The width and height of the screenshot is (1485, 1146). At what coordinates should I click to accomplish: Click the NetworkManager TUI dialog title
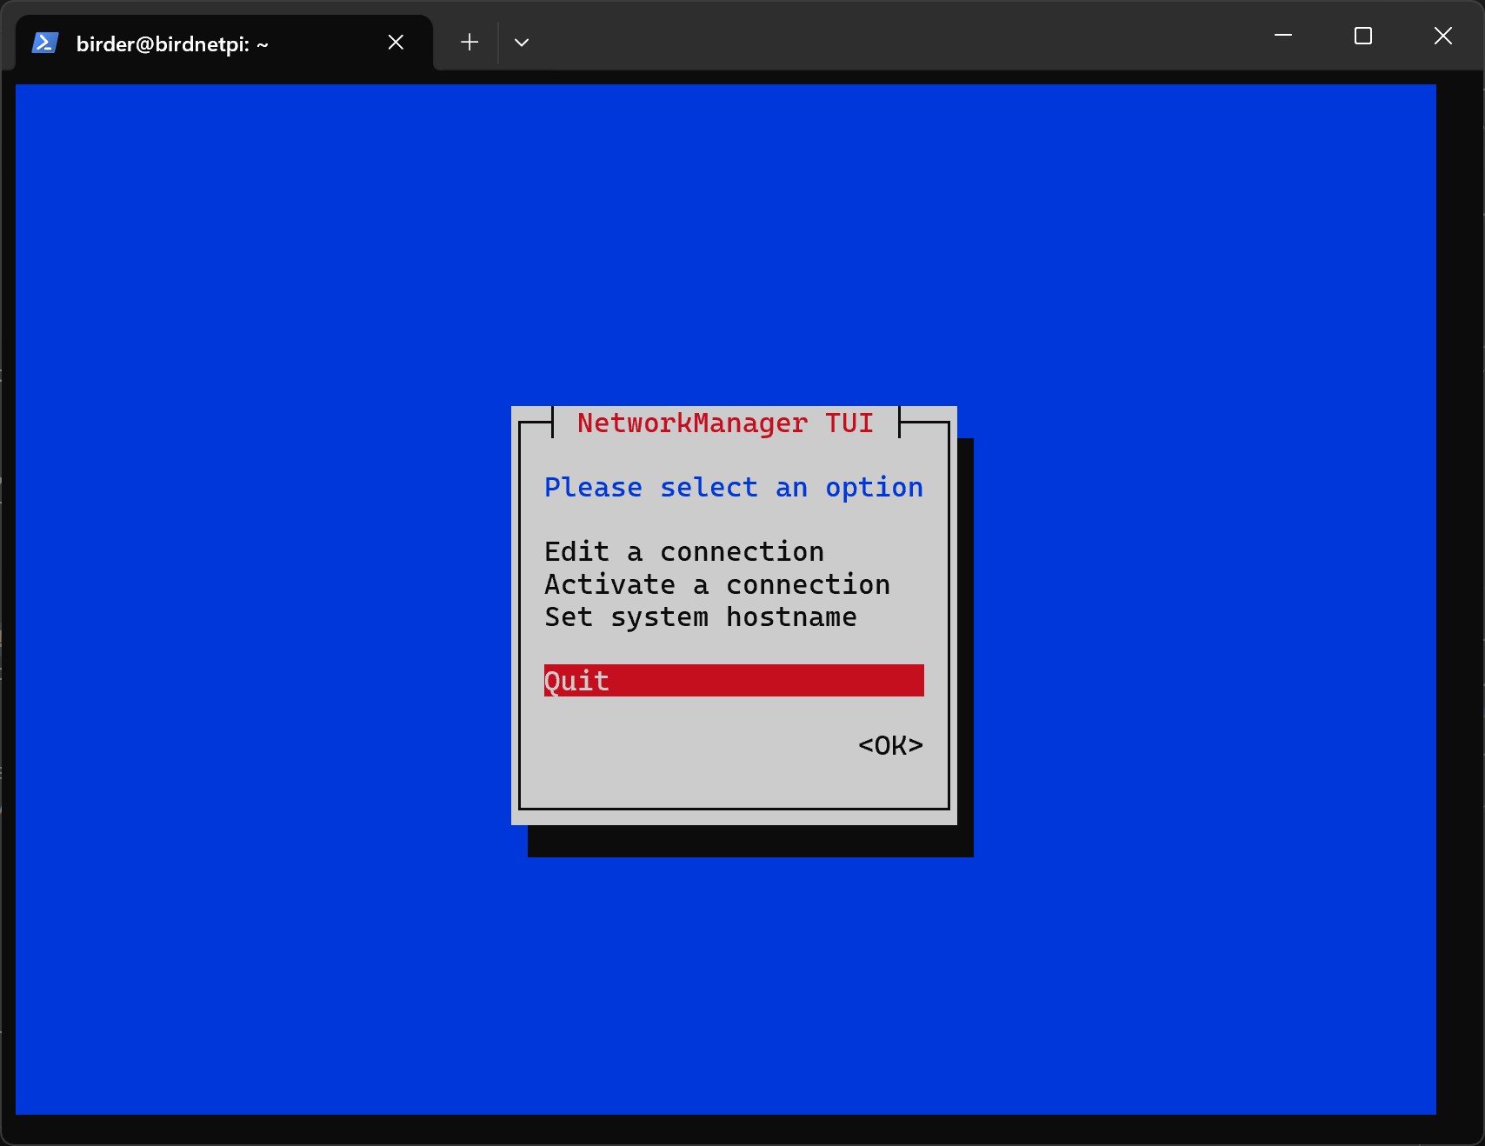click(x=725, y=423)
